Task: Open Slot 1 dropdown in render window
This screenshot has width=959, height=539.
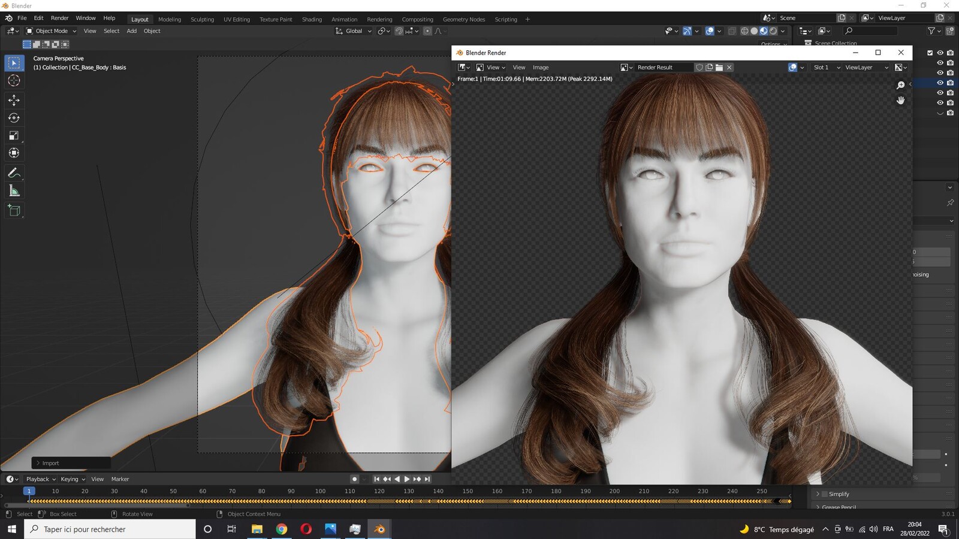Action: 827,68
